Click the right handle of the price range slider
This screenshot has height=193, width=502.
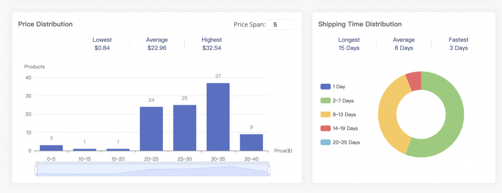click(269, 170)
